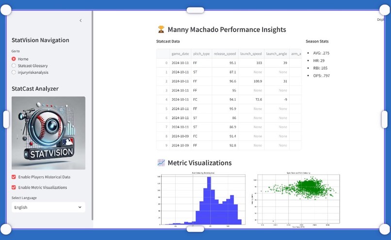Screen dimensions: 391x240
Task: Click the Select Language label
Action: (24, 198)
